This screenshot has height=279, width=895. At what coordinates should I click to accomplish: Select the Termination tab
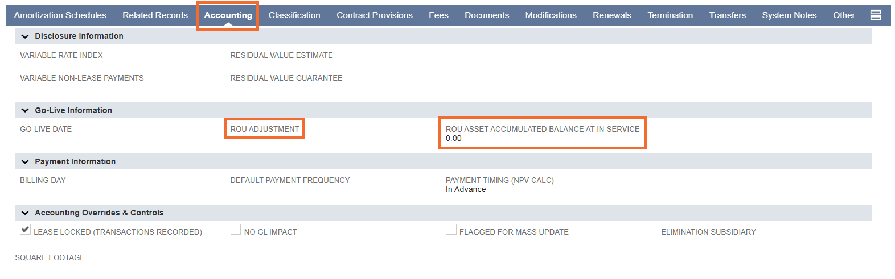pyautogui.click(x=670, y=15)
